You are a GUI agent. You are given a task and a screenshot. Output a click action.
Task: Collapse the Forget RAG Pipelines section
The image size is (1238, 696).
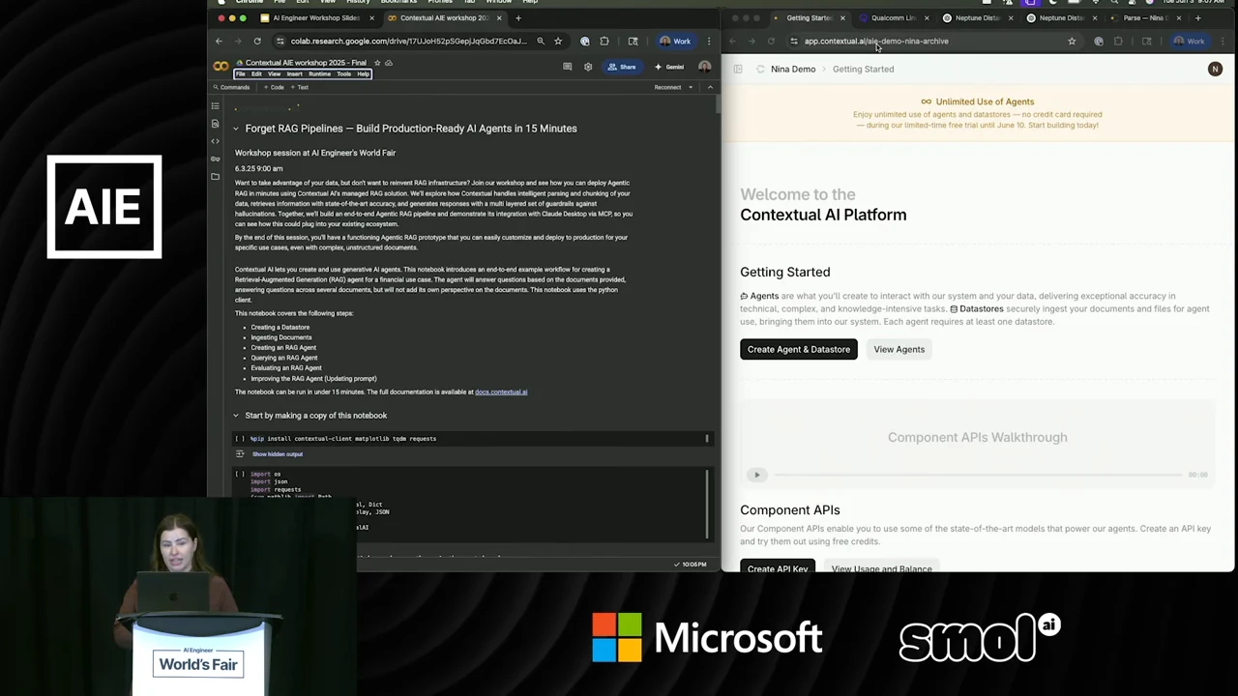coord(235,129)
